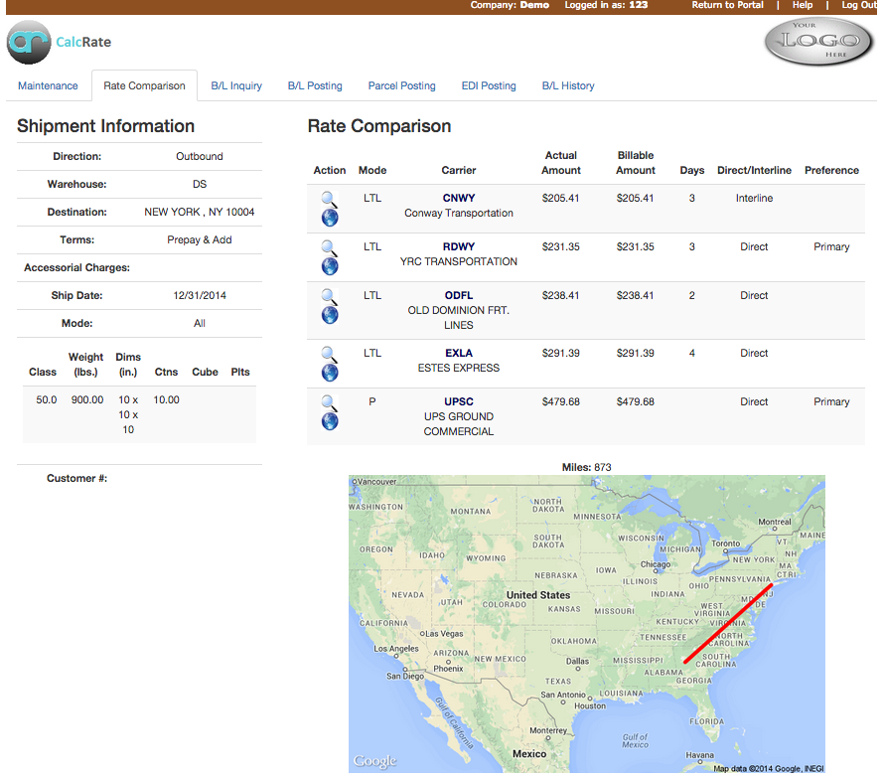Click the ESTES EXPRESS carrier name
883x778 pixels.
click(459, 368)
